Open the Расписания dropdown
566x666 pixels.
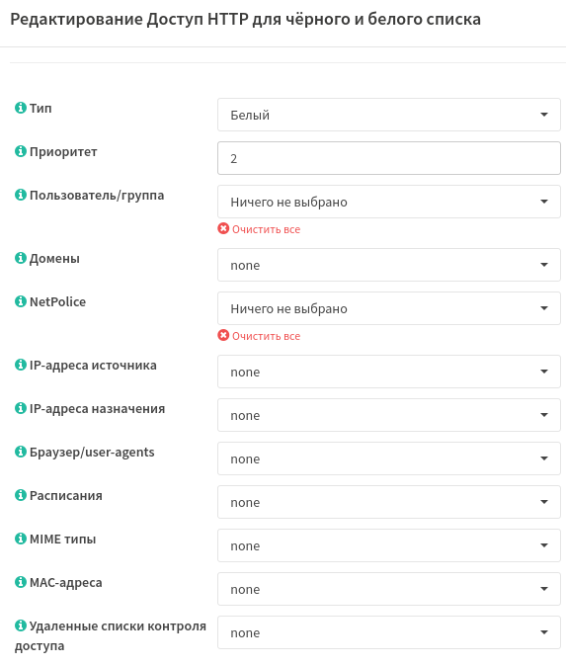point(389,502)
